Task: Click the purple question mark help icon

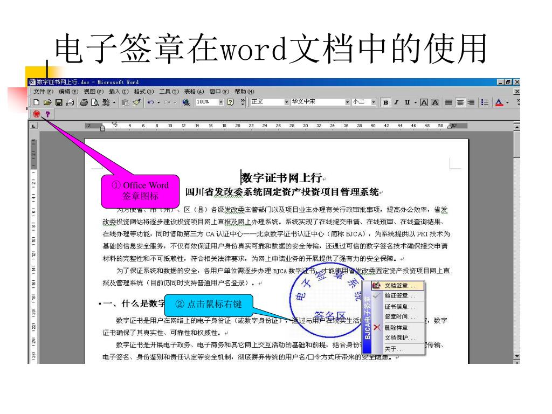Action: [47, 114]
